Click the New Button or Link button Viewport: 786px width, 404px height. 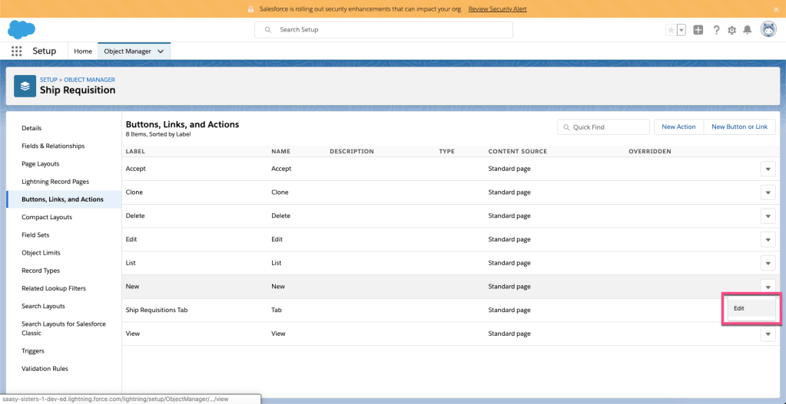tap(739, 126)
